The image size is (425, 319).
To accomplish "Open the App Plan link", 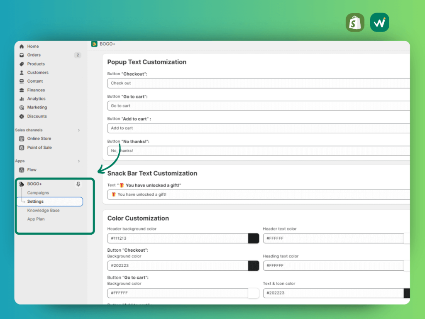I will 36,219.
